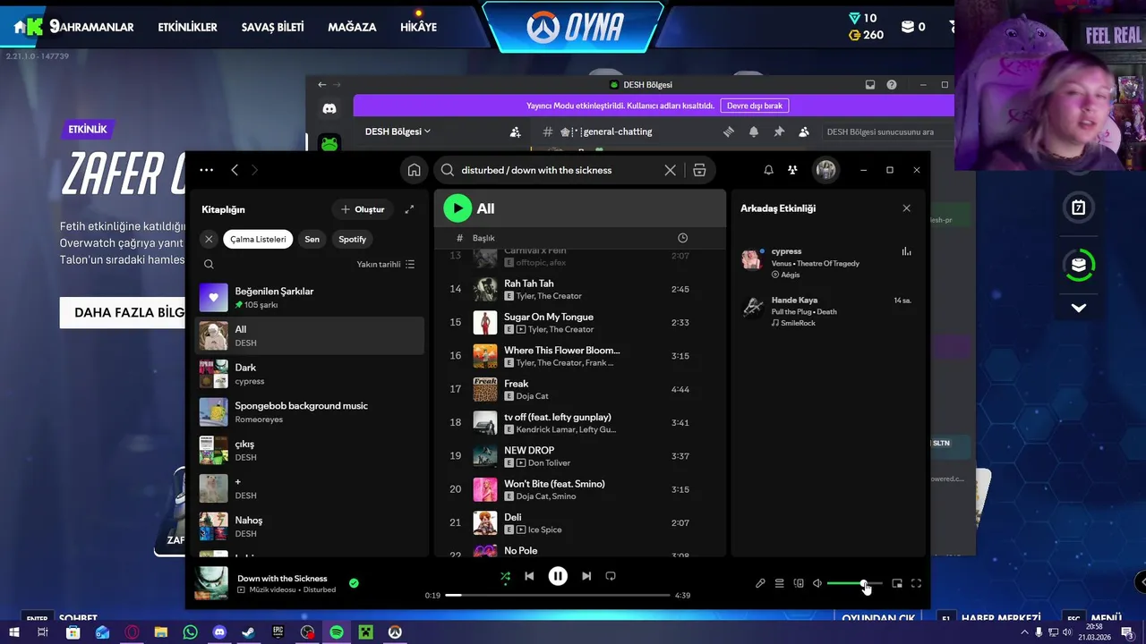Open connect-to-device icon in player bar

point(799,583)
